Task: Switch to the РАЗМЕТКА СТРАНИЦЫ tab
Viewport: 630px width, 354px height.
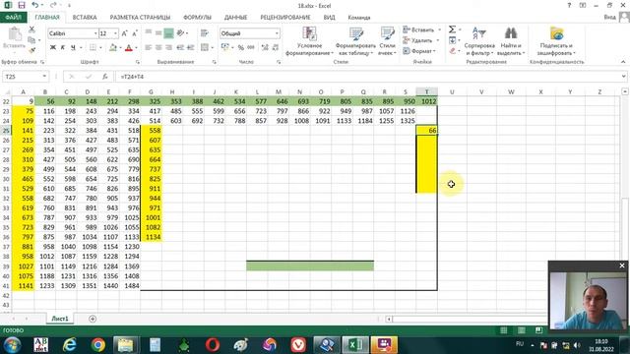Action: 140,18
